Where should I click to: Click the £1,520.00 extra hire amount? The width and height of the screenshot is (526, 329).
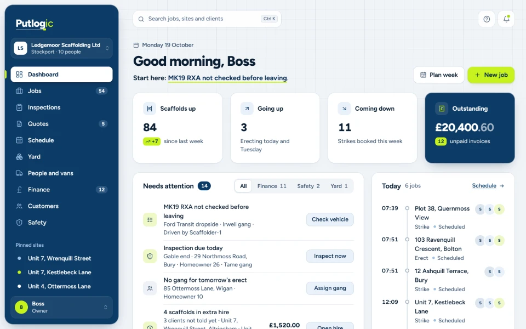click(x=284, y=325)
